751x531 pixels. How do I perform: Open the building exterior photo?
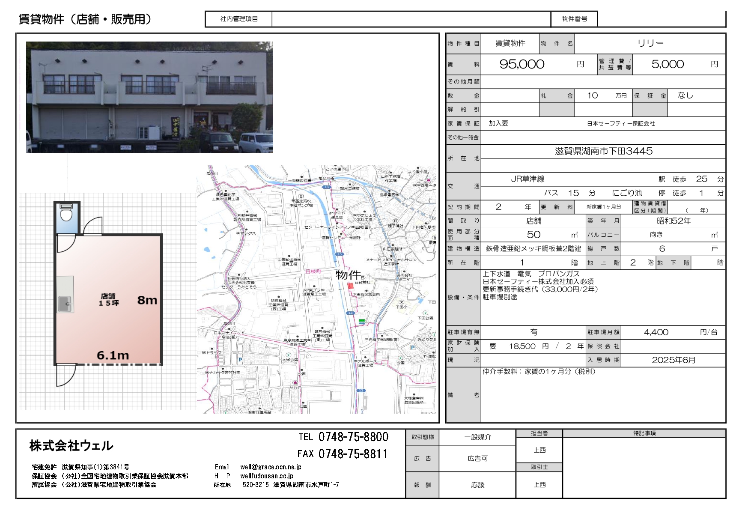[x=149, y=97]
